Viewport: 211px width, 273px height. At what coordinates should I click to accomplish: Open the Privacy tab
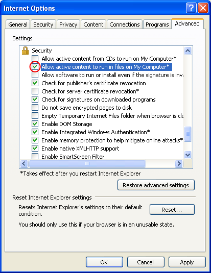point(68,24)
